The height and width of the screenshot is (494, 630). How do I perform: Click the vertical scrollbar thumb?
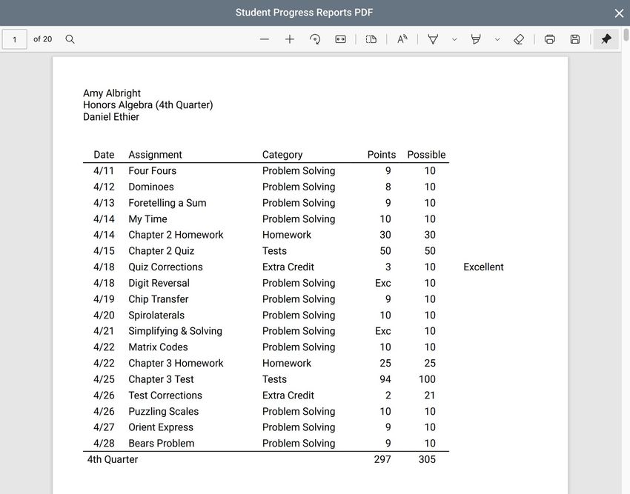coord(626,34)
